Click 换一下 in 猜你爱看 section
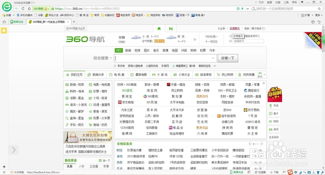 [104, 160]
